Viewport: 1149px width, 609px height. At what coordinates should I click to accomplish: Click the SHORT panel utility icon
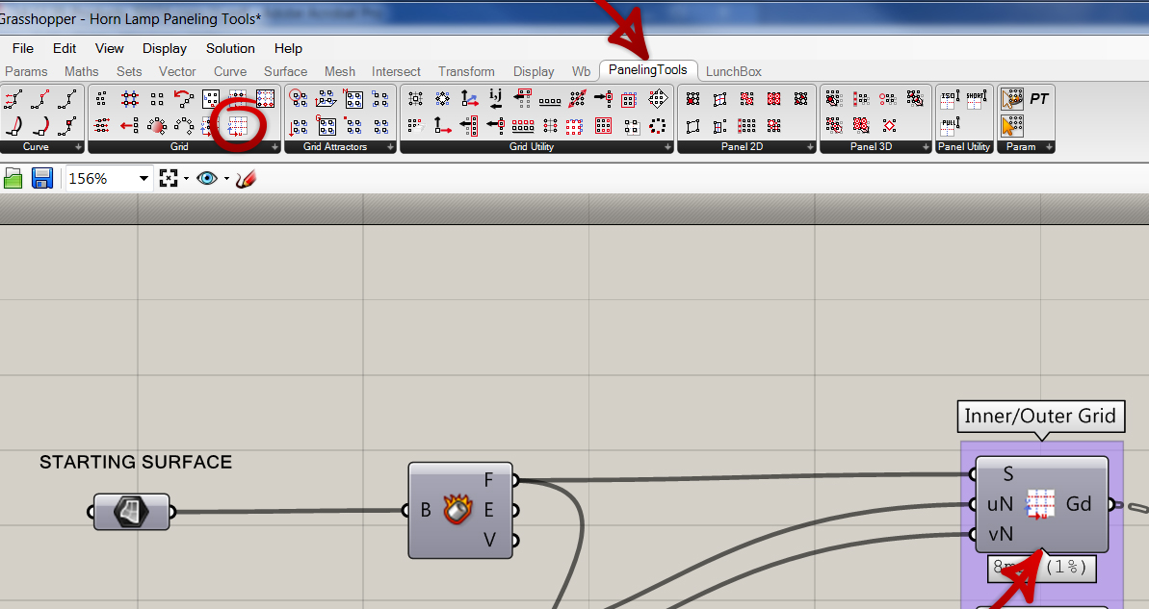point(976,99)
